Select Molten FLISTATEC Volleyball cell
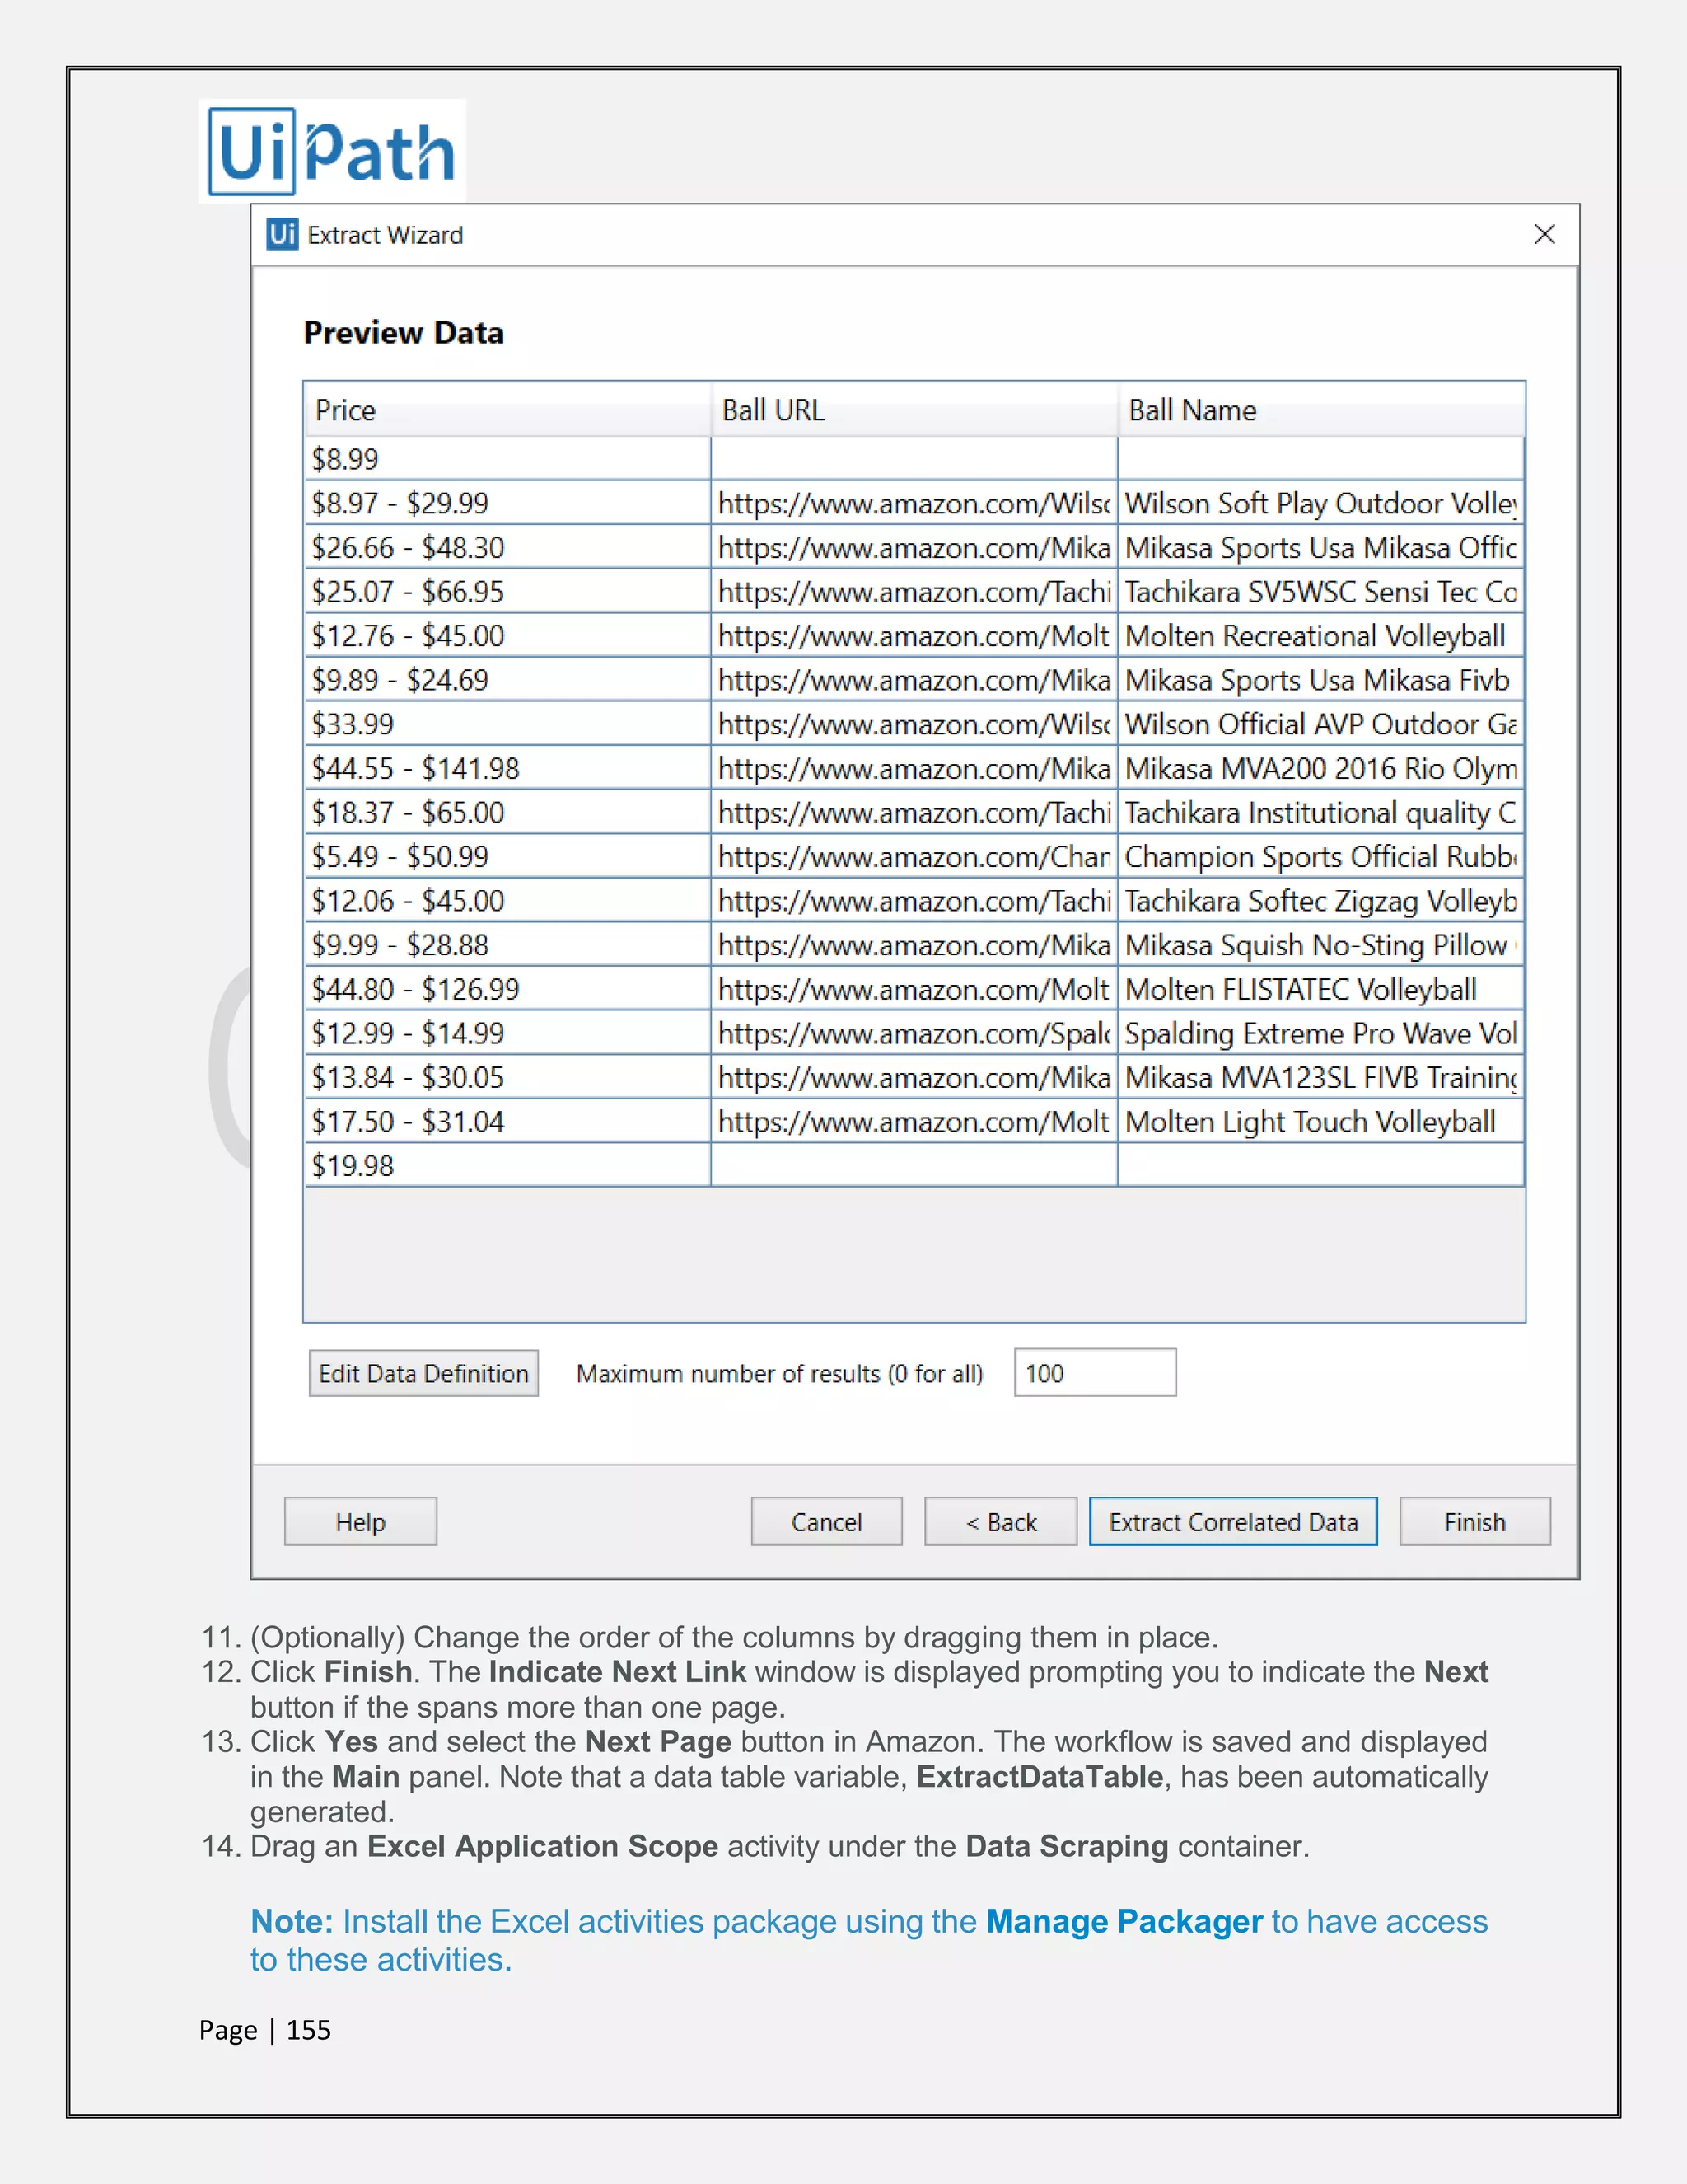Viewport: 1687px width, 2184px height. 1321,989
